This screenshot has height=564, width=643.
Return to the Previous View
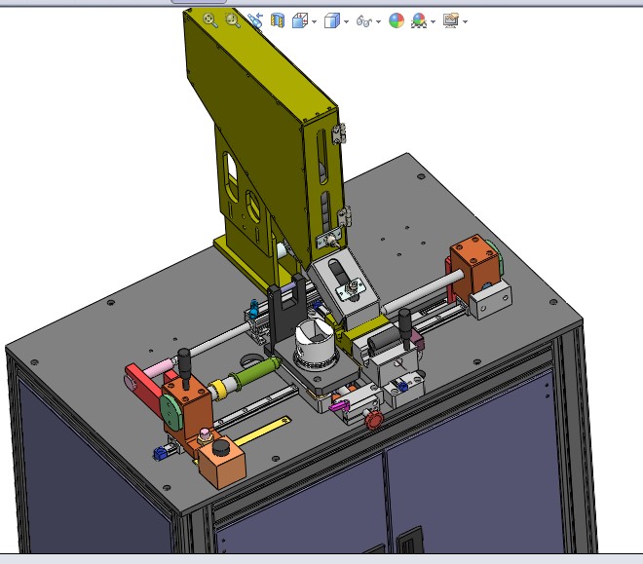pyautogui.click(x=255, y=20)
